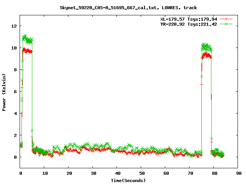Screen dimensions: 246x184
Task: Click the y-axis tick label 6
Action: (x=15, y=92)
